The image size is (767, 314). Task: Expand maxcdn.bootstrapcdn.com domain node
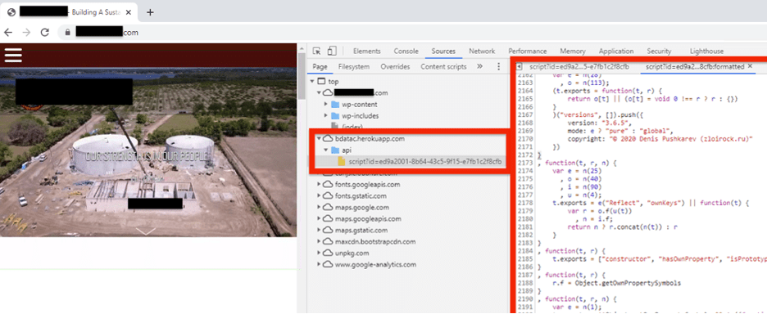pyautogui.click(x=320, y=242)
